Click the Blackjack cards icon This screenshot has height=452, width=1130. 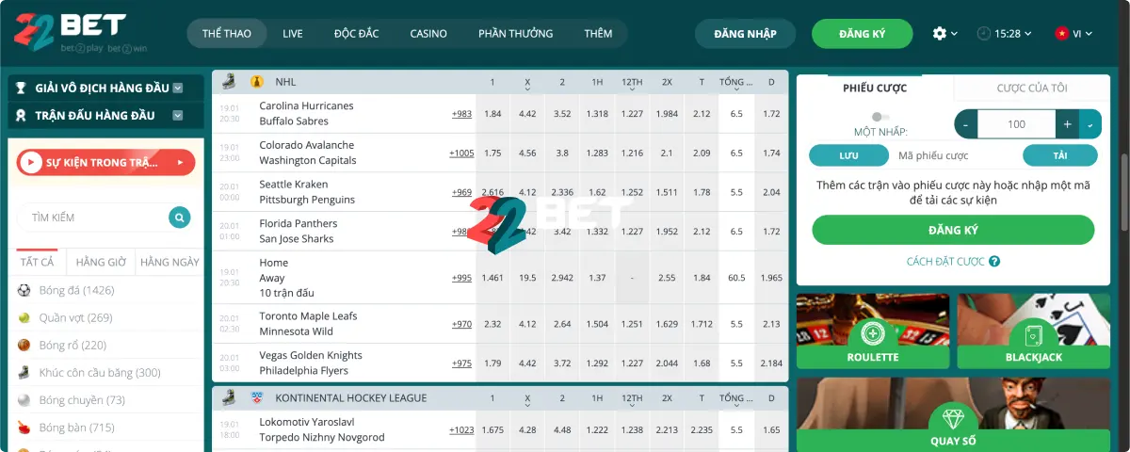[x=1034, y=335]
